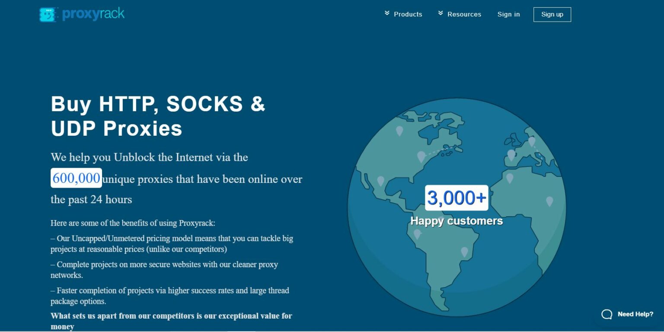Click the double-chevron icon beside Resources
This screenshot has height=332, width=664.
click(x=441, y=13)
